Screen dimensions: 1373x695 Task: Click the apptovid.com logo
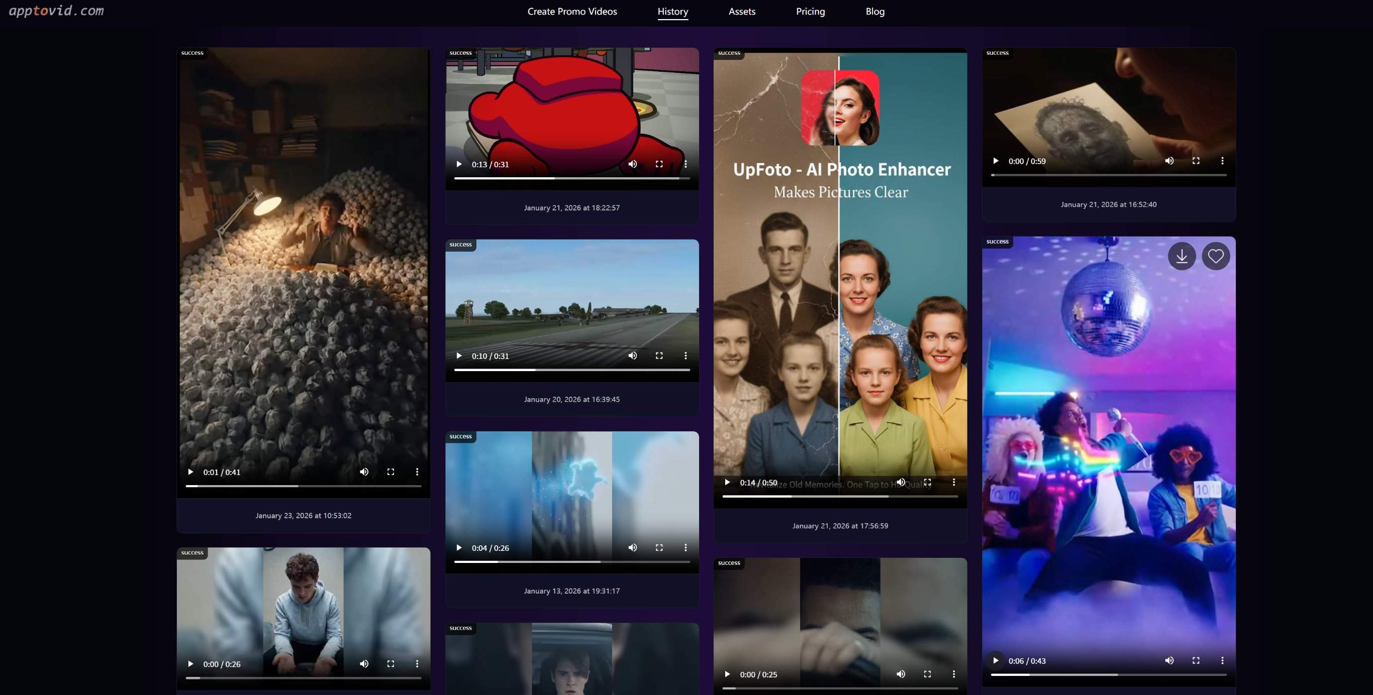pyautogui.click(x=55, y=10)
